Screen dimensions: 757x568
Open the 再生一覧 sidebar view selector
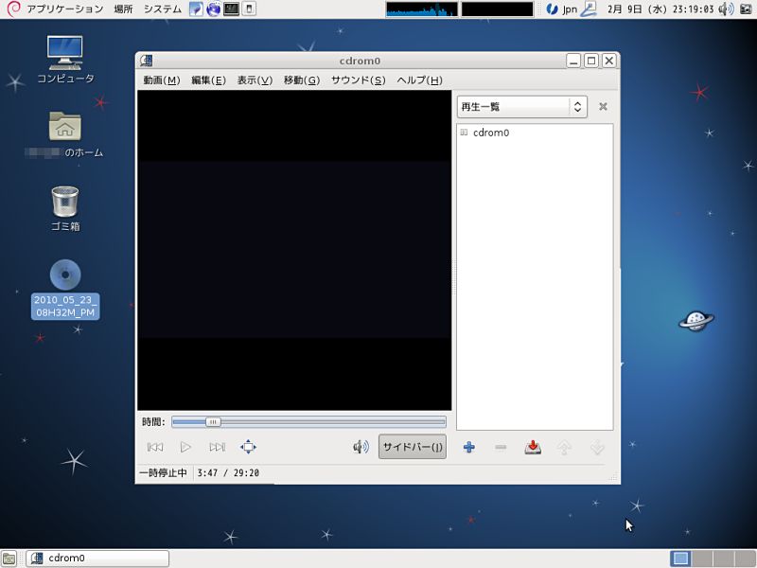519,106
